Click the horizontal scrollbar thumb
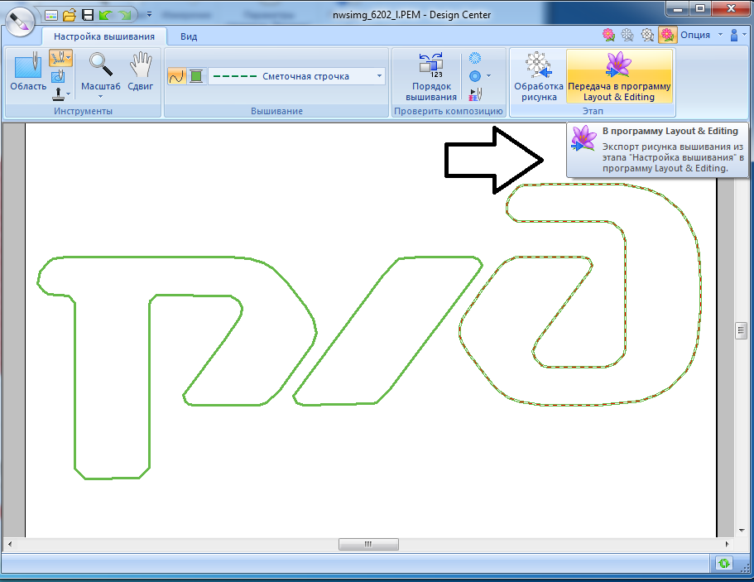The height and width of the screenshot is (582, 754). click(x=368, y=544)
